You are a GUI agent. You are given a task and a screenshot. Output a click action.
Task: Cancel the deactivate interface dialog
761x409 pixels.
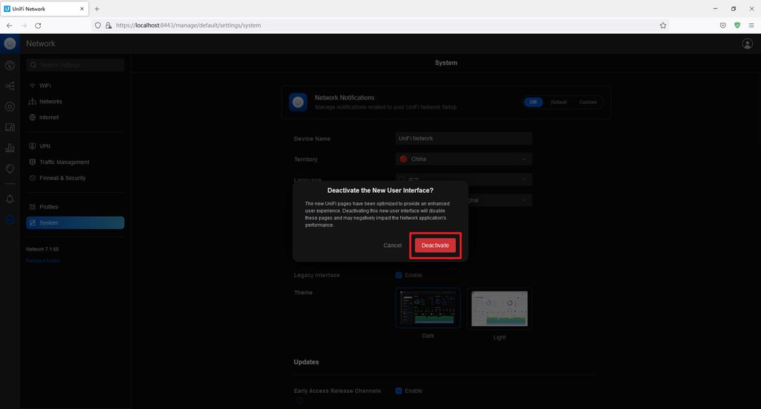click(392, 245)
